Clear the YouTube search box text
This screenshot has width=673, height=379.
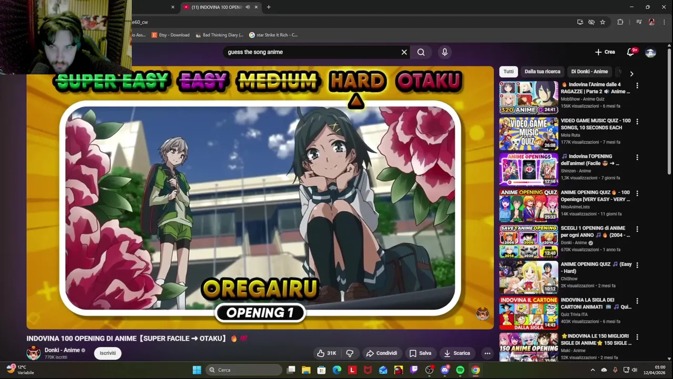pos(404,52)
